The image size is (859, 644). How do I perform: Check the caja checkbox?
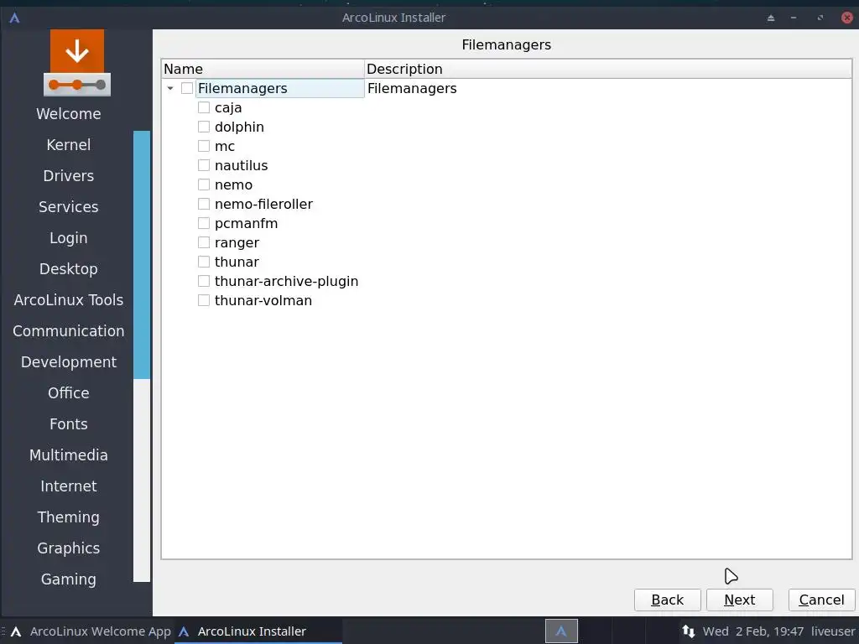204,107
